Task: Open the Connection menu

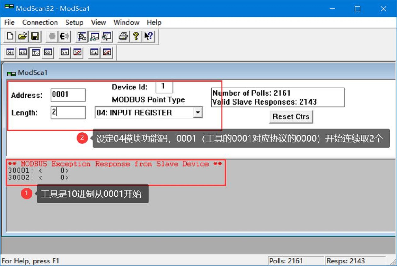Action: [x=40, y=22]
